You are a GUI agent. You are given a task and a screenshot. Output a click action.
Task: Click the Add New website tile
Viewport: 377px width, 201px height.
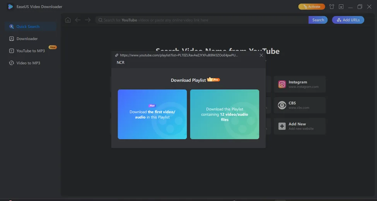coord(300,126)
